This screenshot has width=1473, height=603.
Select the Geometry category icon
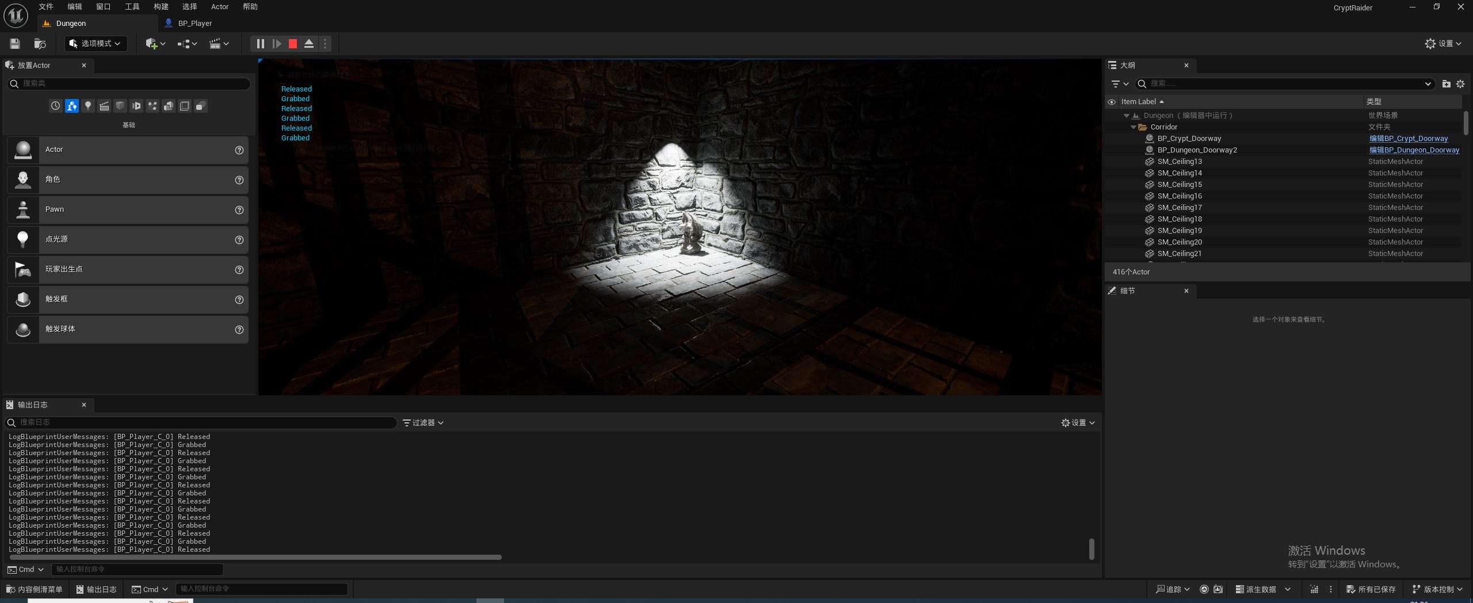click(x=168, y=106)
